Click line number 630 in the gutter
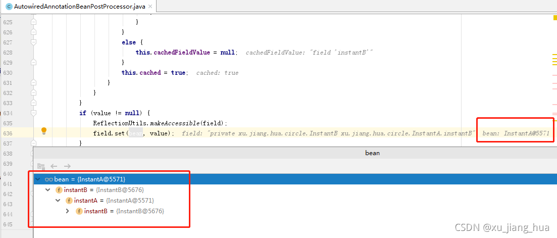557x238 pixels. (x=8, y=72)
